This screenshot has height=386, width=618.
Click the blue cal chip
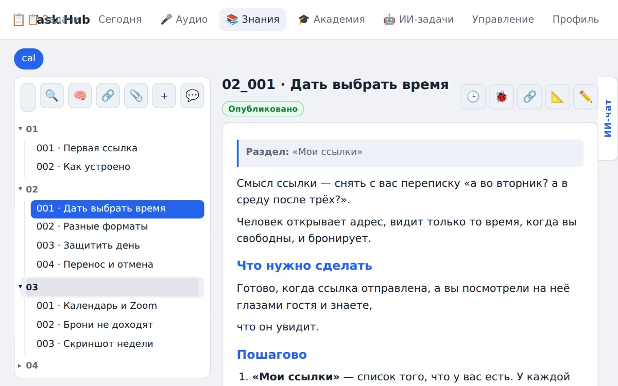[x=29, y=59]
